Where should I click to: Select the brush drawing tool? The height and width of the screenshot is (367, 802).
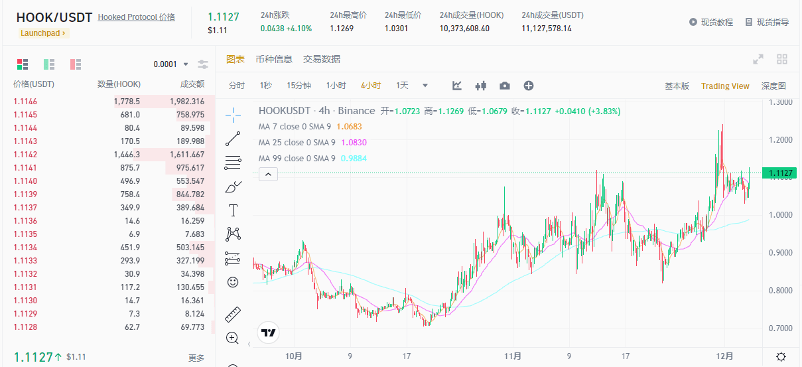(233, 186)
